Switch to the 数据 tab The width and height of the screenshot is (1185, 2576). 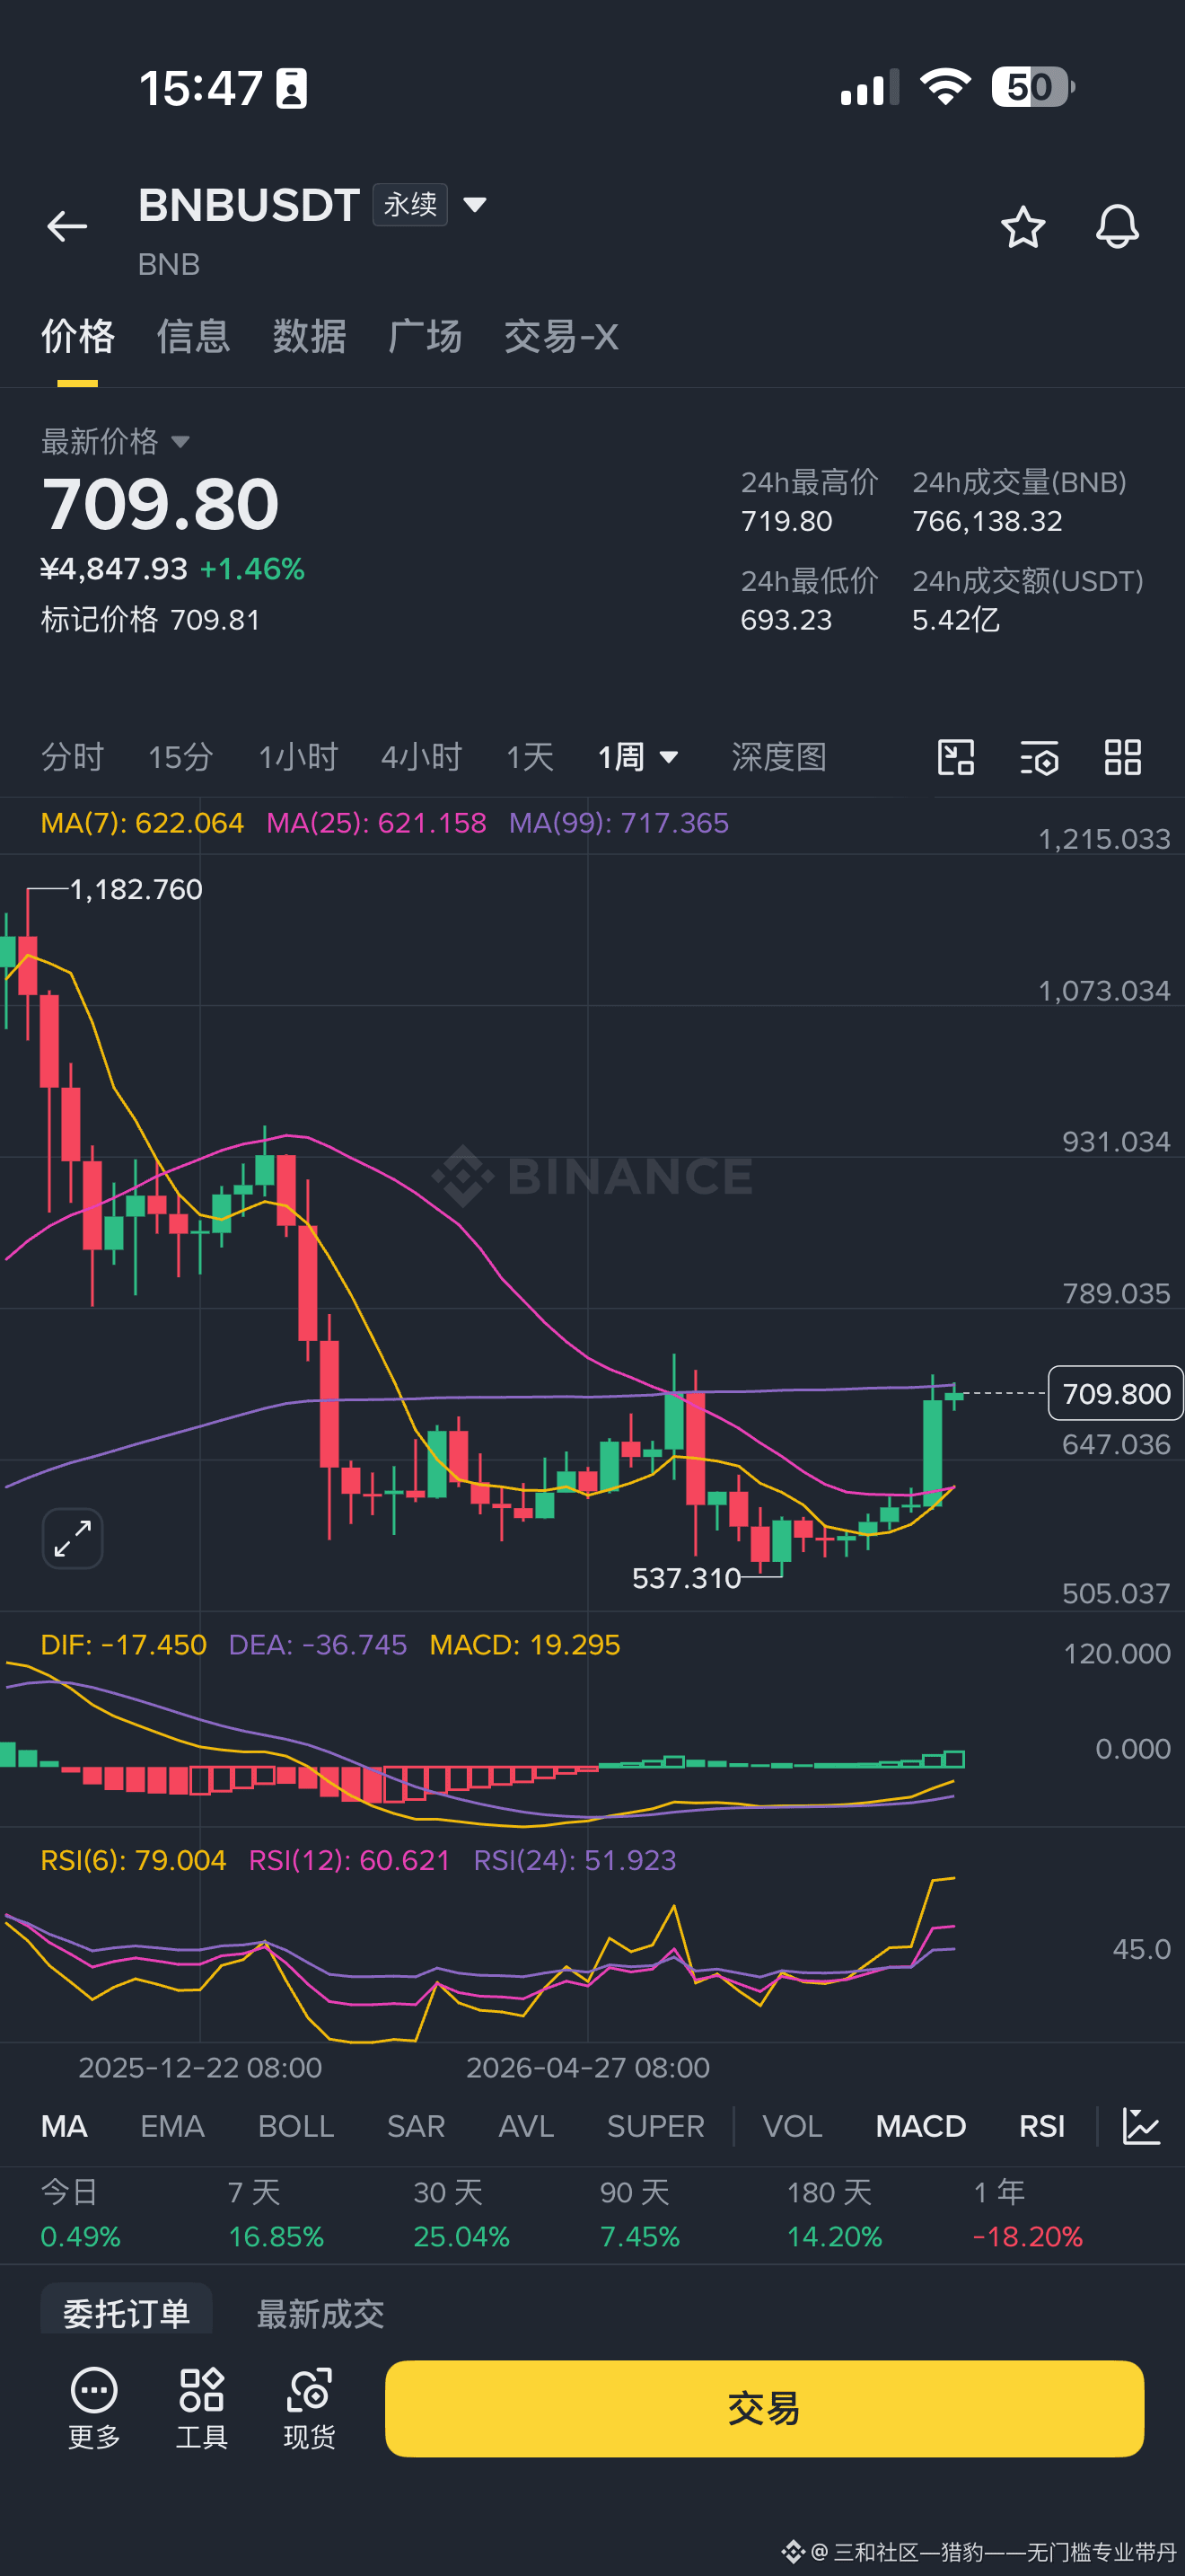point(310,337)
